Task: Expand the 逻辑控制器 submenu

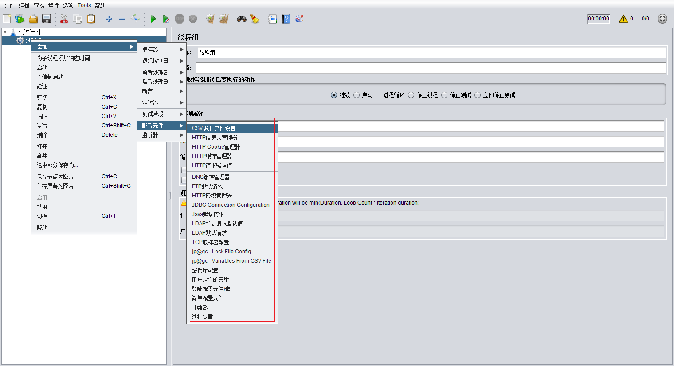Action: coord(161,61)
